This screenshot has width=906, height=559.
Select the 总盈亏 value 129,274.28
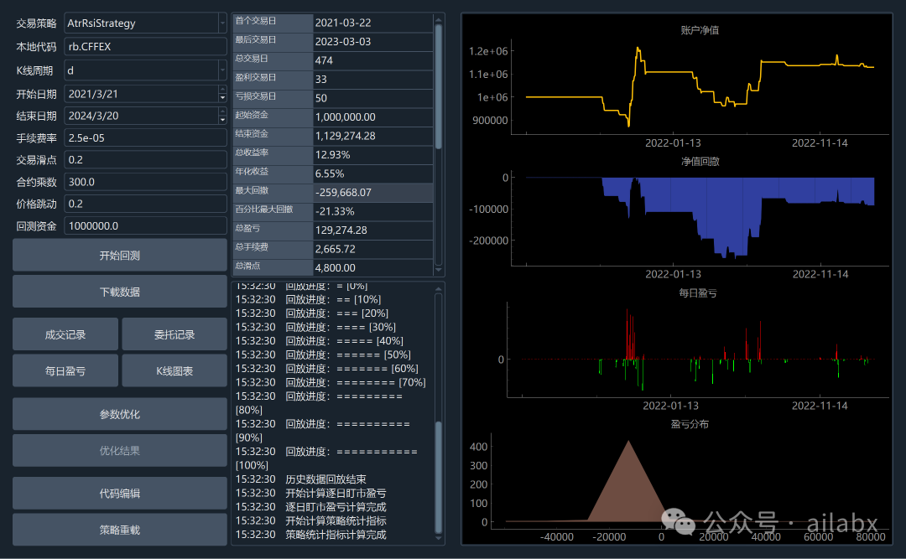373,230
